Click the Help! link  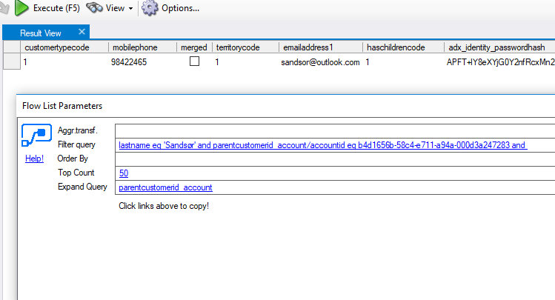(x=34, y=159)
